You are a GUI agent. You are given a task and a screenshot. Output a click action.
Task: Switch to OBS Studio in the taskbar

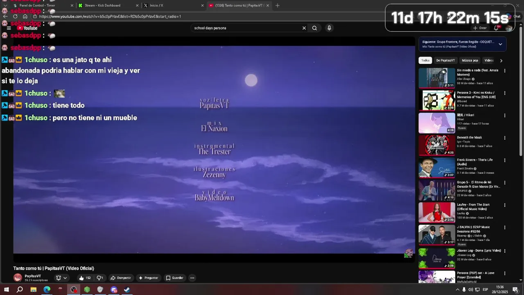click(x=74, y=290)
